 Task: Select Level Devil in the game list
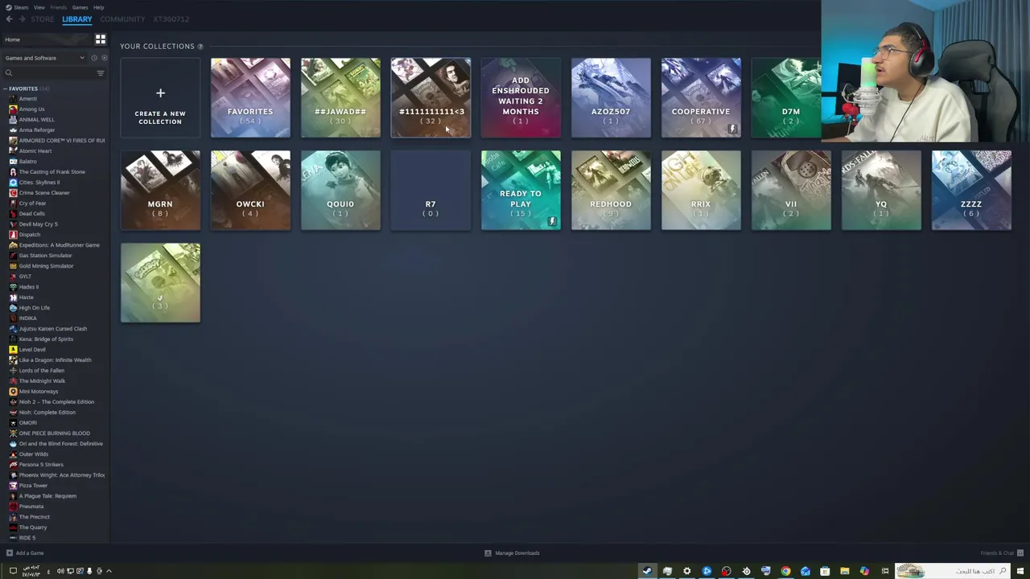point(31,350)
